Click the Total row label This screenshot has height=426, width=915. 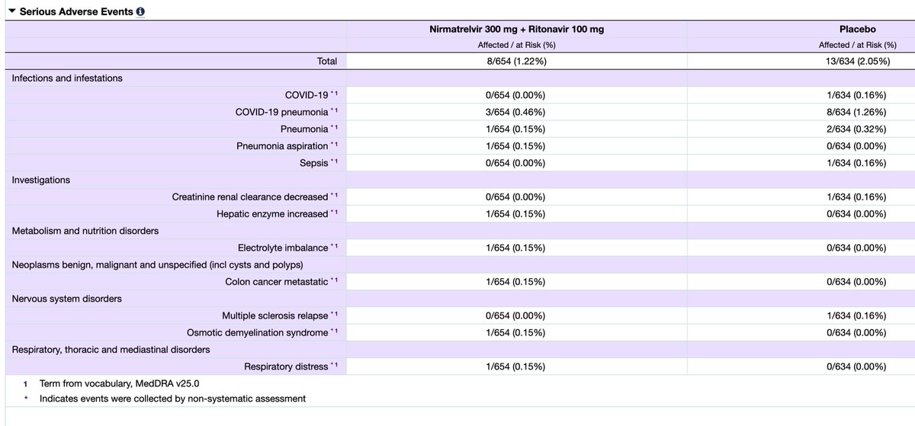coord(326,61)
